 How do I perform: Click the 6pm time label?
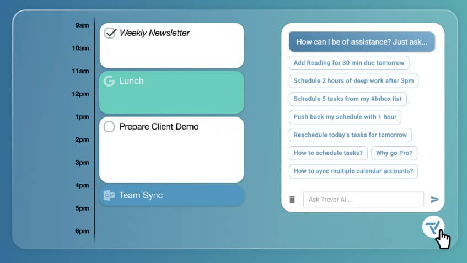[82, 231]
